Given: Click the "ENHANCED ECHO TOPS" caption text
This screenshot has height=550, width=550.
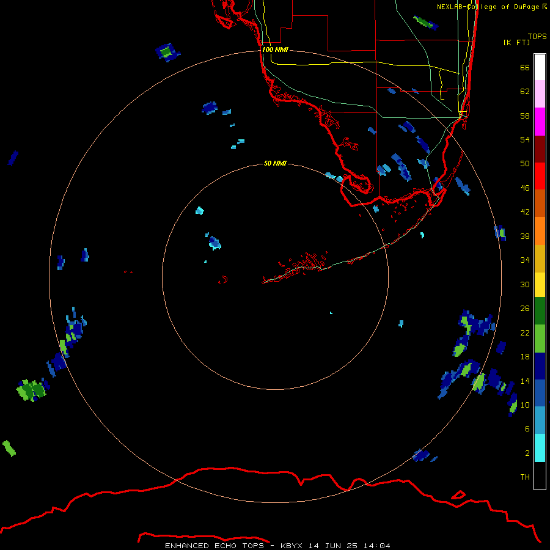Looking at the screenshot, I should tap(215, 546).
